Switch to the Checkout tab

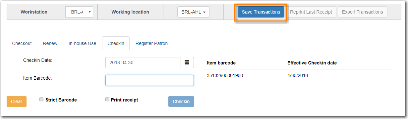22,43
